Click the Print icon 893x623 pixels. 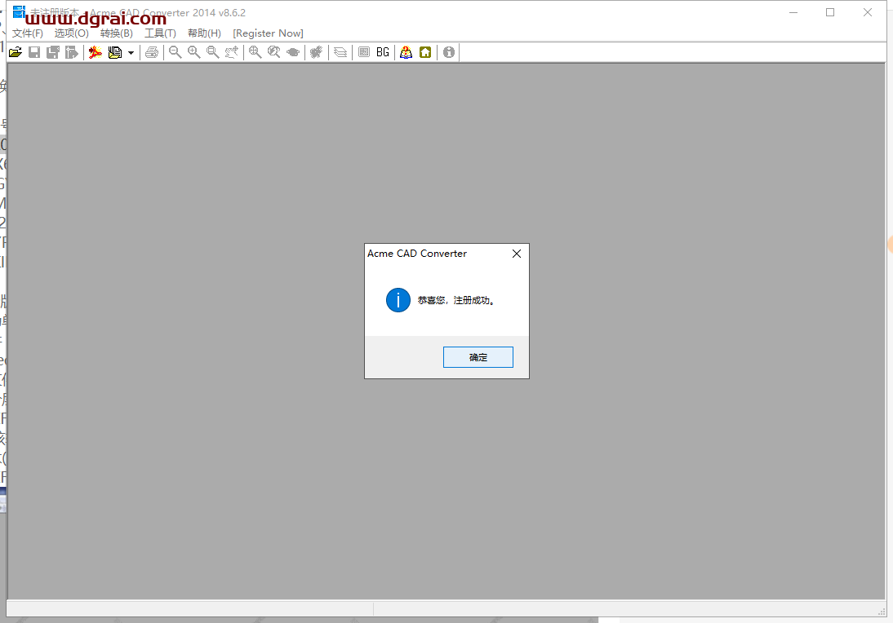point(152,52)
